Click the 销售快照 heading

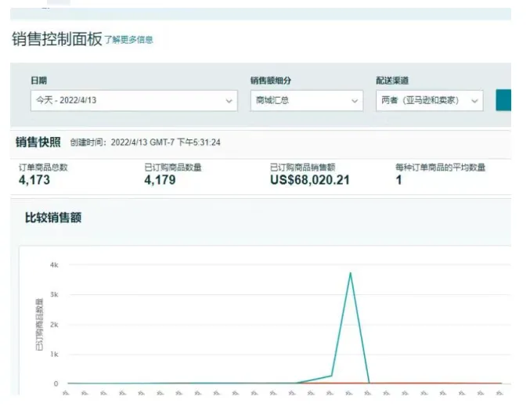point(38,142)
